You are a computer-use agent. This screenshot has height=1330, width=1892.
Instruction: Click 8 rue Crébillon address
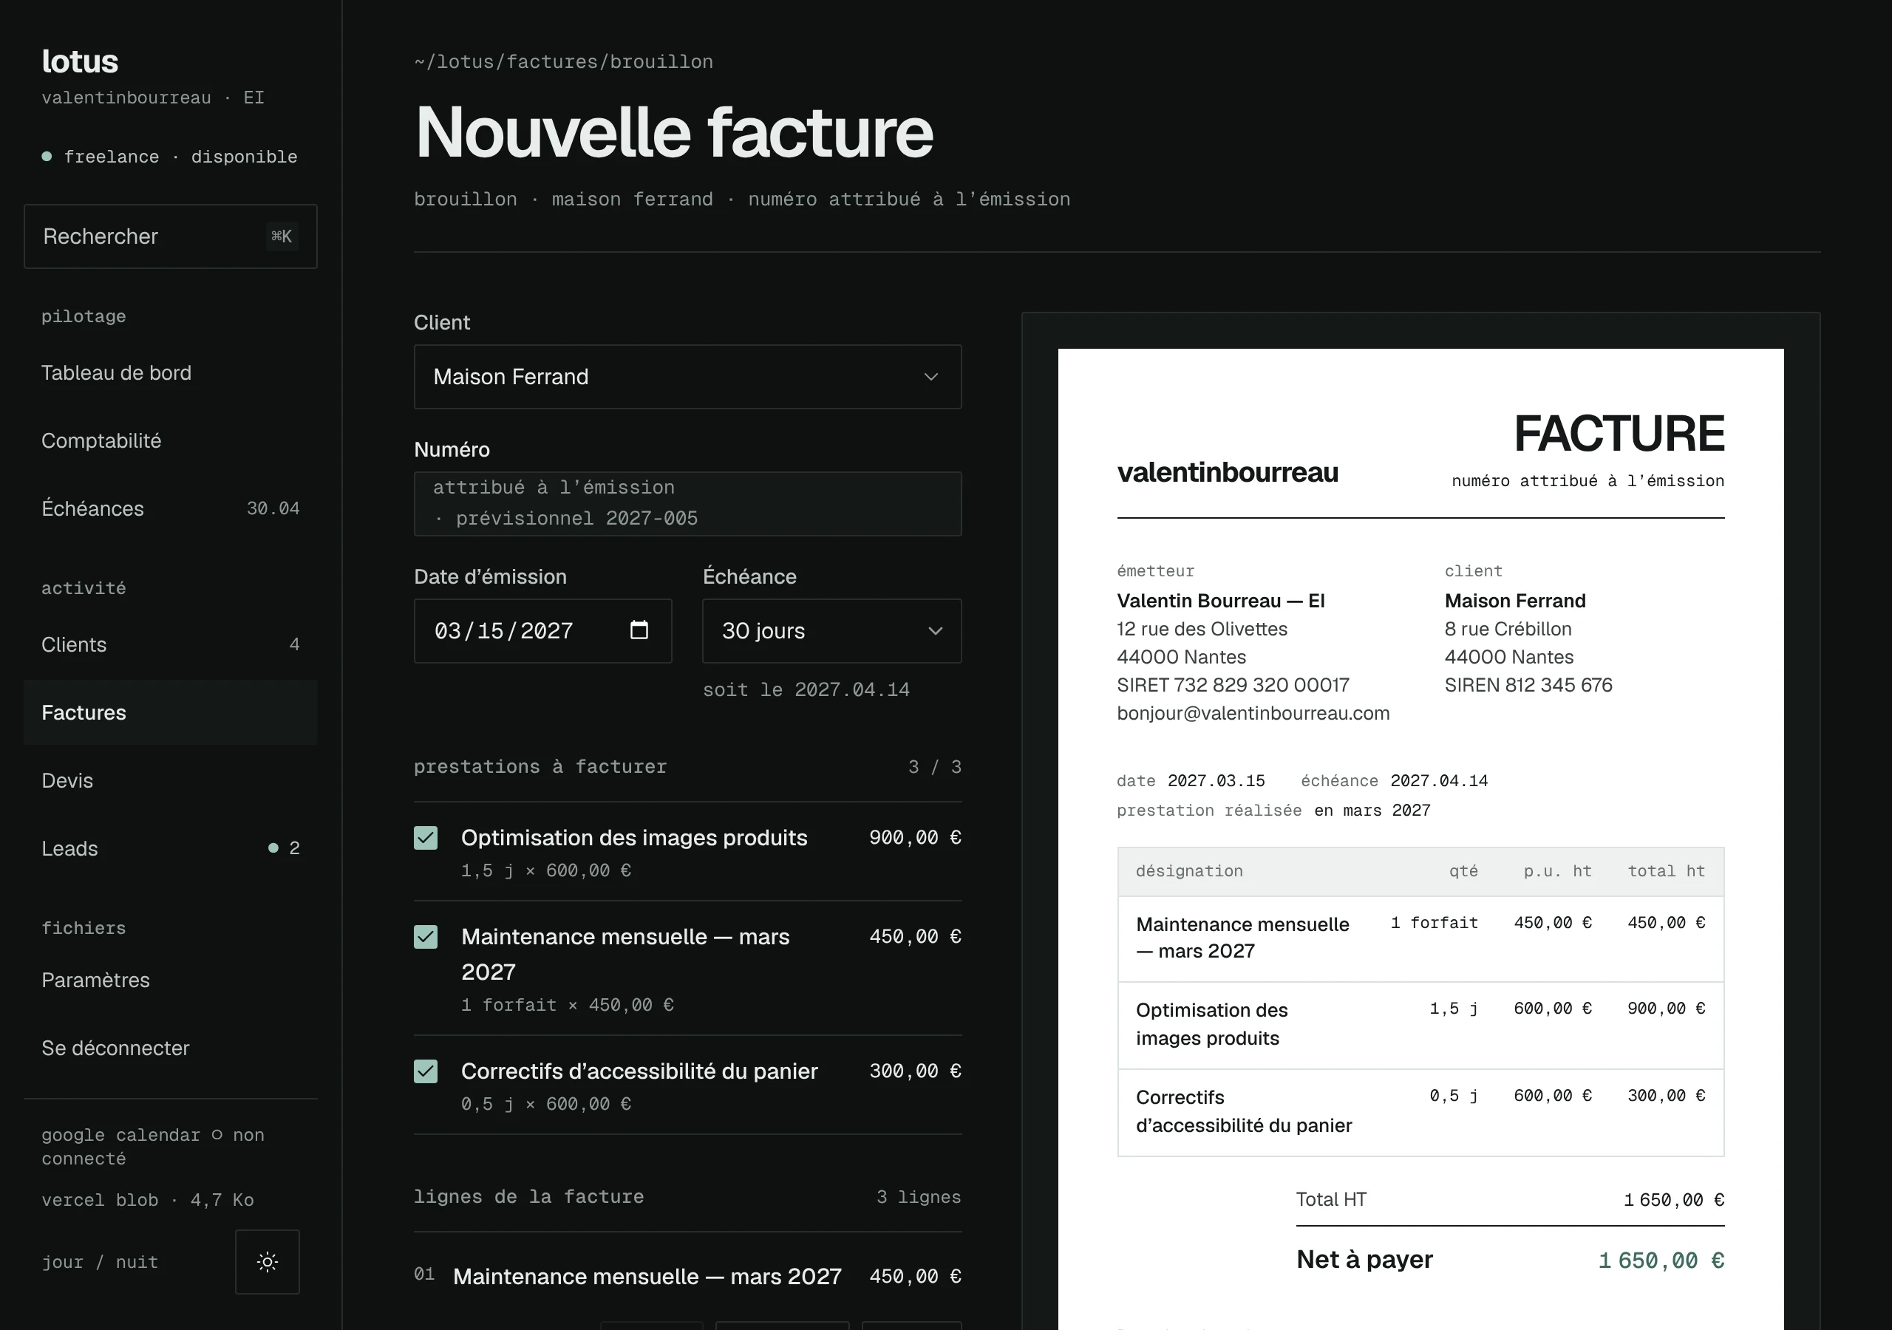pyautogui.click(x=1508, y=629)
